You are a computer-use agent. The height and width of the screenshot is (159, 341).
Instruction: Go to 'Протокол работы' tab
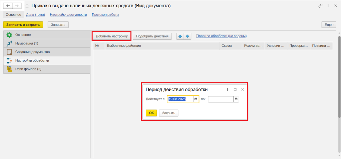(105, 15)
